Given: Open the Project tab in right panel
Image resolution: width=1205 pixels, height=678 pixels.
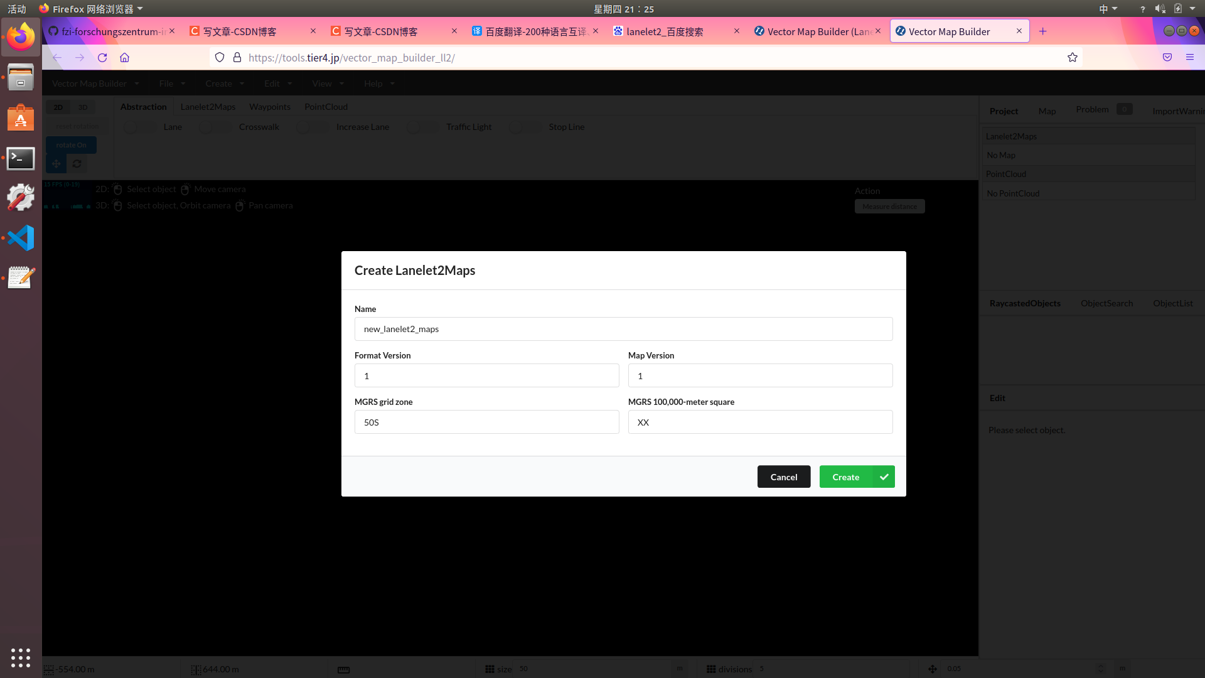Looking at the screenshot, I should tap(1004, 111).
